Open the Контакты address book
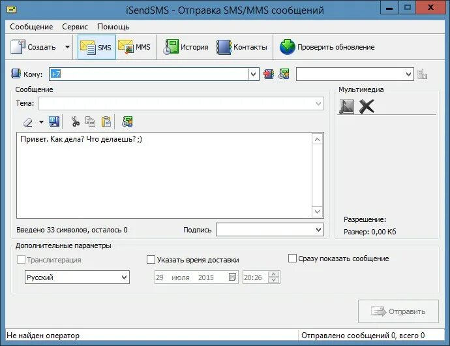 coord(242,47)
